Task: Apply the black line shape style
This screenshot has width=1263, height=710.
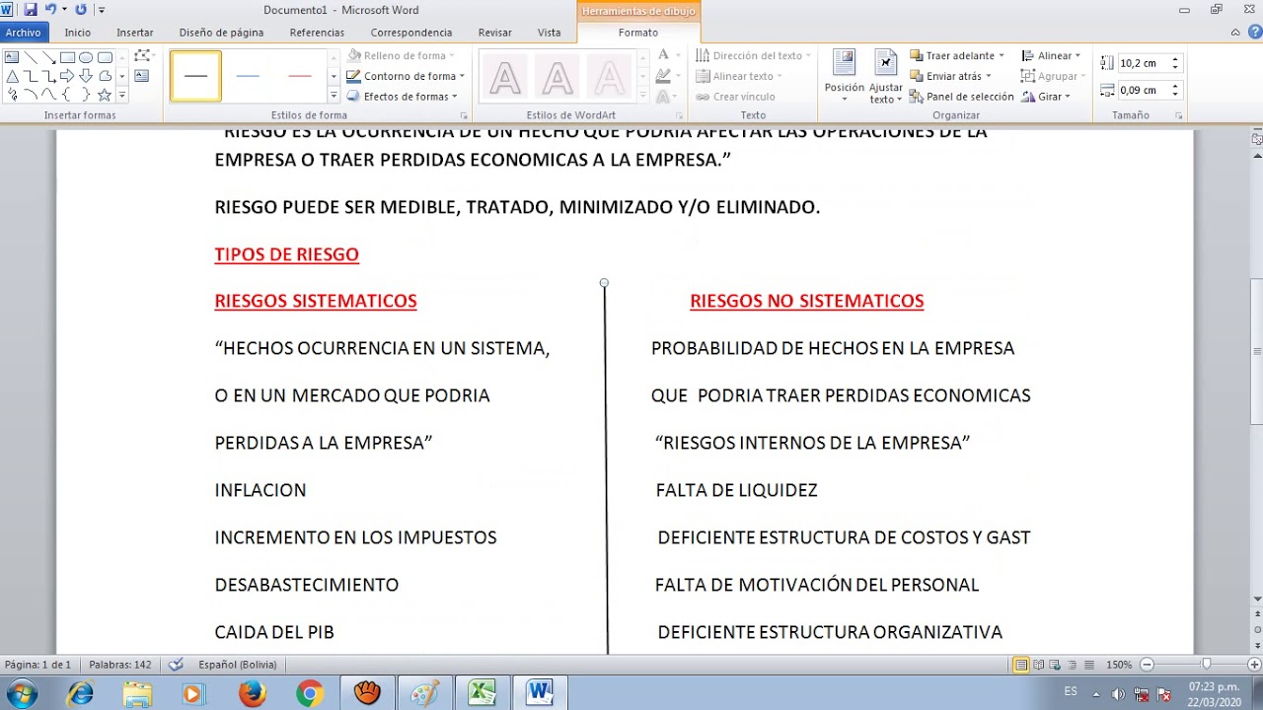Action: point(195,76)
